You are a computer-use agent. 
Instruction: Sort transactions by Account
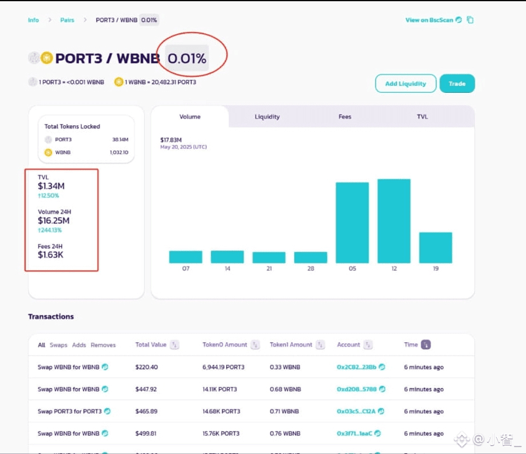[368, 345]
